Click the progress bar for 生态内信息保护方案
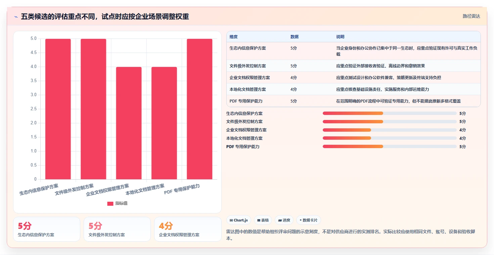Screen dimensions: 494x255 (390, 113)
